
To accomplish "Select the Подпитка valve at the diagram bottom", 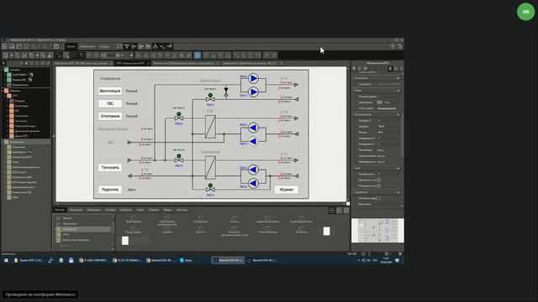I will [x=210, y=188].
